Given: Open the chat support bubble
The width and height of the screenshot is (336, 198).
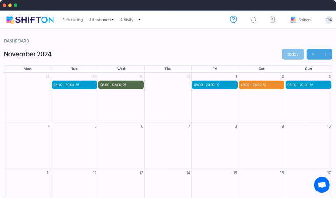Looking at the screenshot, I should coord(322,185).
